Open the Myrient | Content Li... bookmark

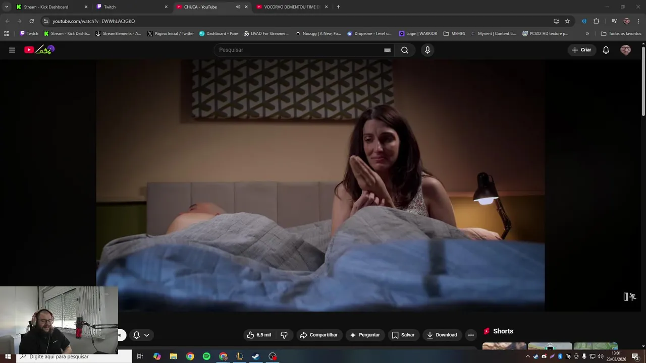click(493, 34)
